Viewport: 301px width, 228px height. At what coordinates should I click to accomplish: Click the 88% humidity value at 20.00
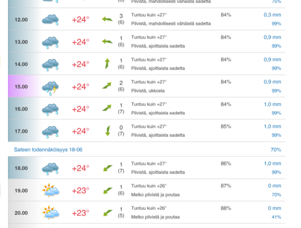pyautogui.click(x=226, y=208)
